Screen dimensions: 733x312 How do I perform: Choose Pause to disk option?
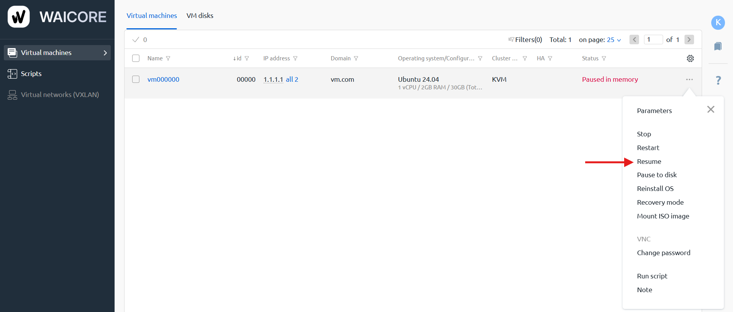pos(657,175)
